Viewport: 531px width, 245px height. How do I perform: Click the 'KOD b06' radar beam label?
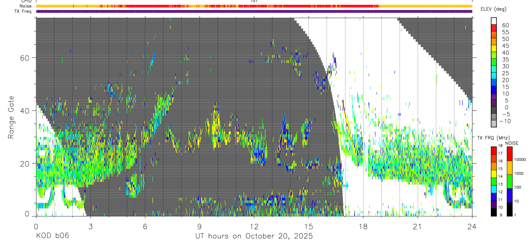pyautogui.click(x=52, y=236)
